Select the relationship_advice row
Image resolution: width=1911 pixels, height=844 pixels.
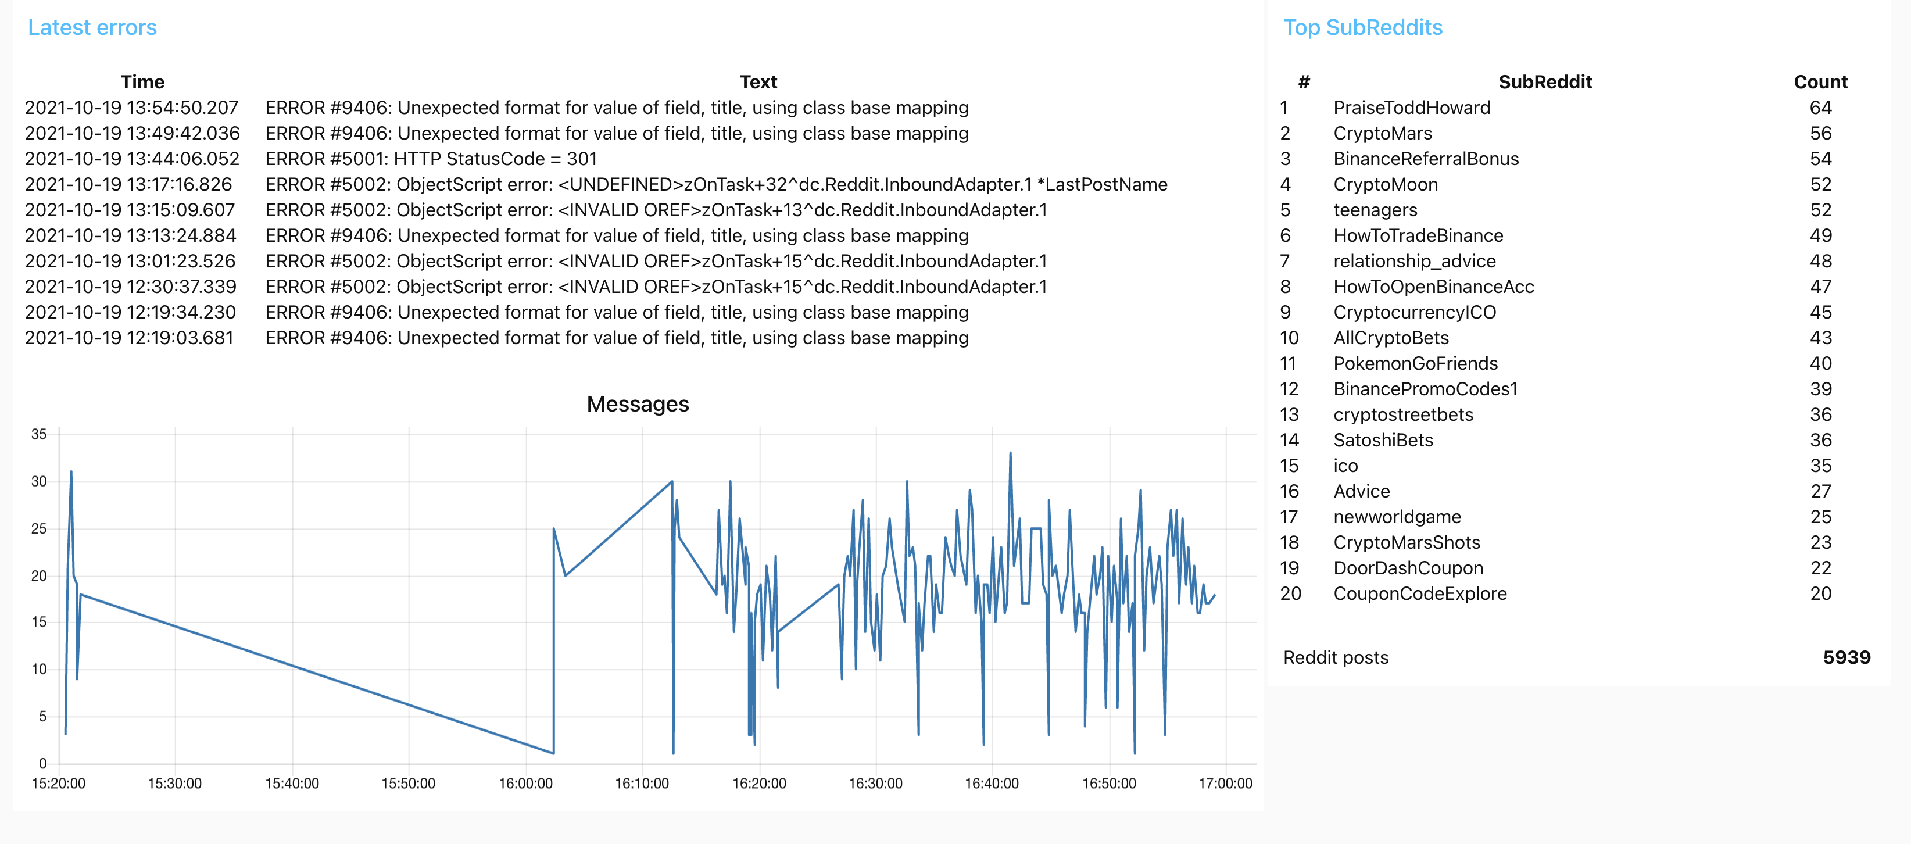point(1414,261)
